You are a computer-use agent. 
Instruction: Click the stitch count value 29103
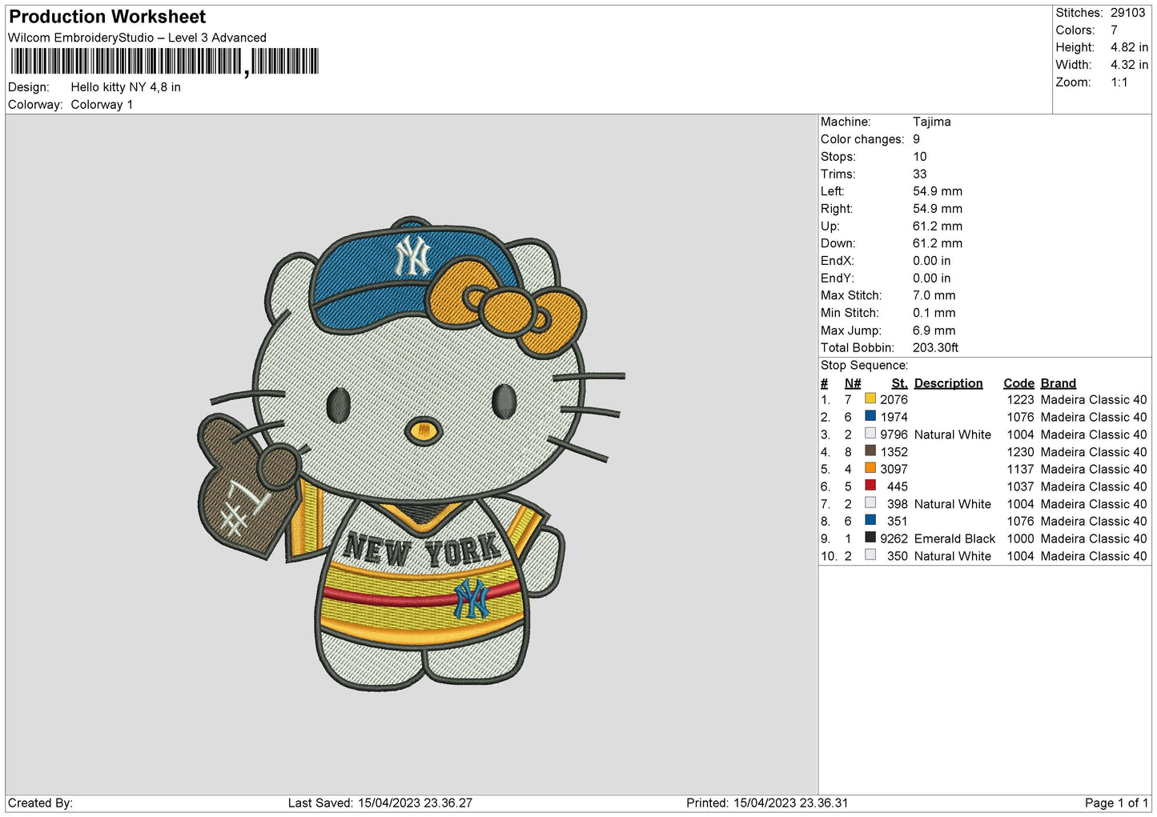click(1127, 13)
